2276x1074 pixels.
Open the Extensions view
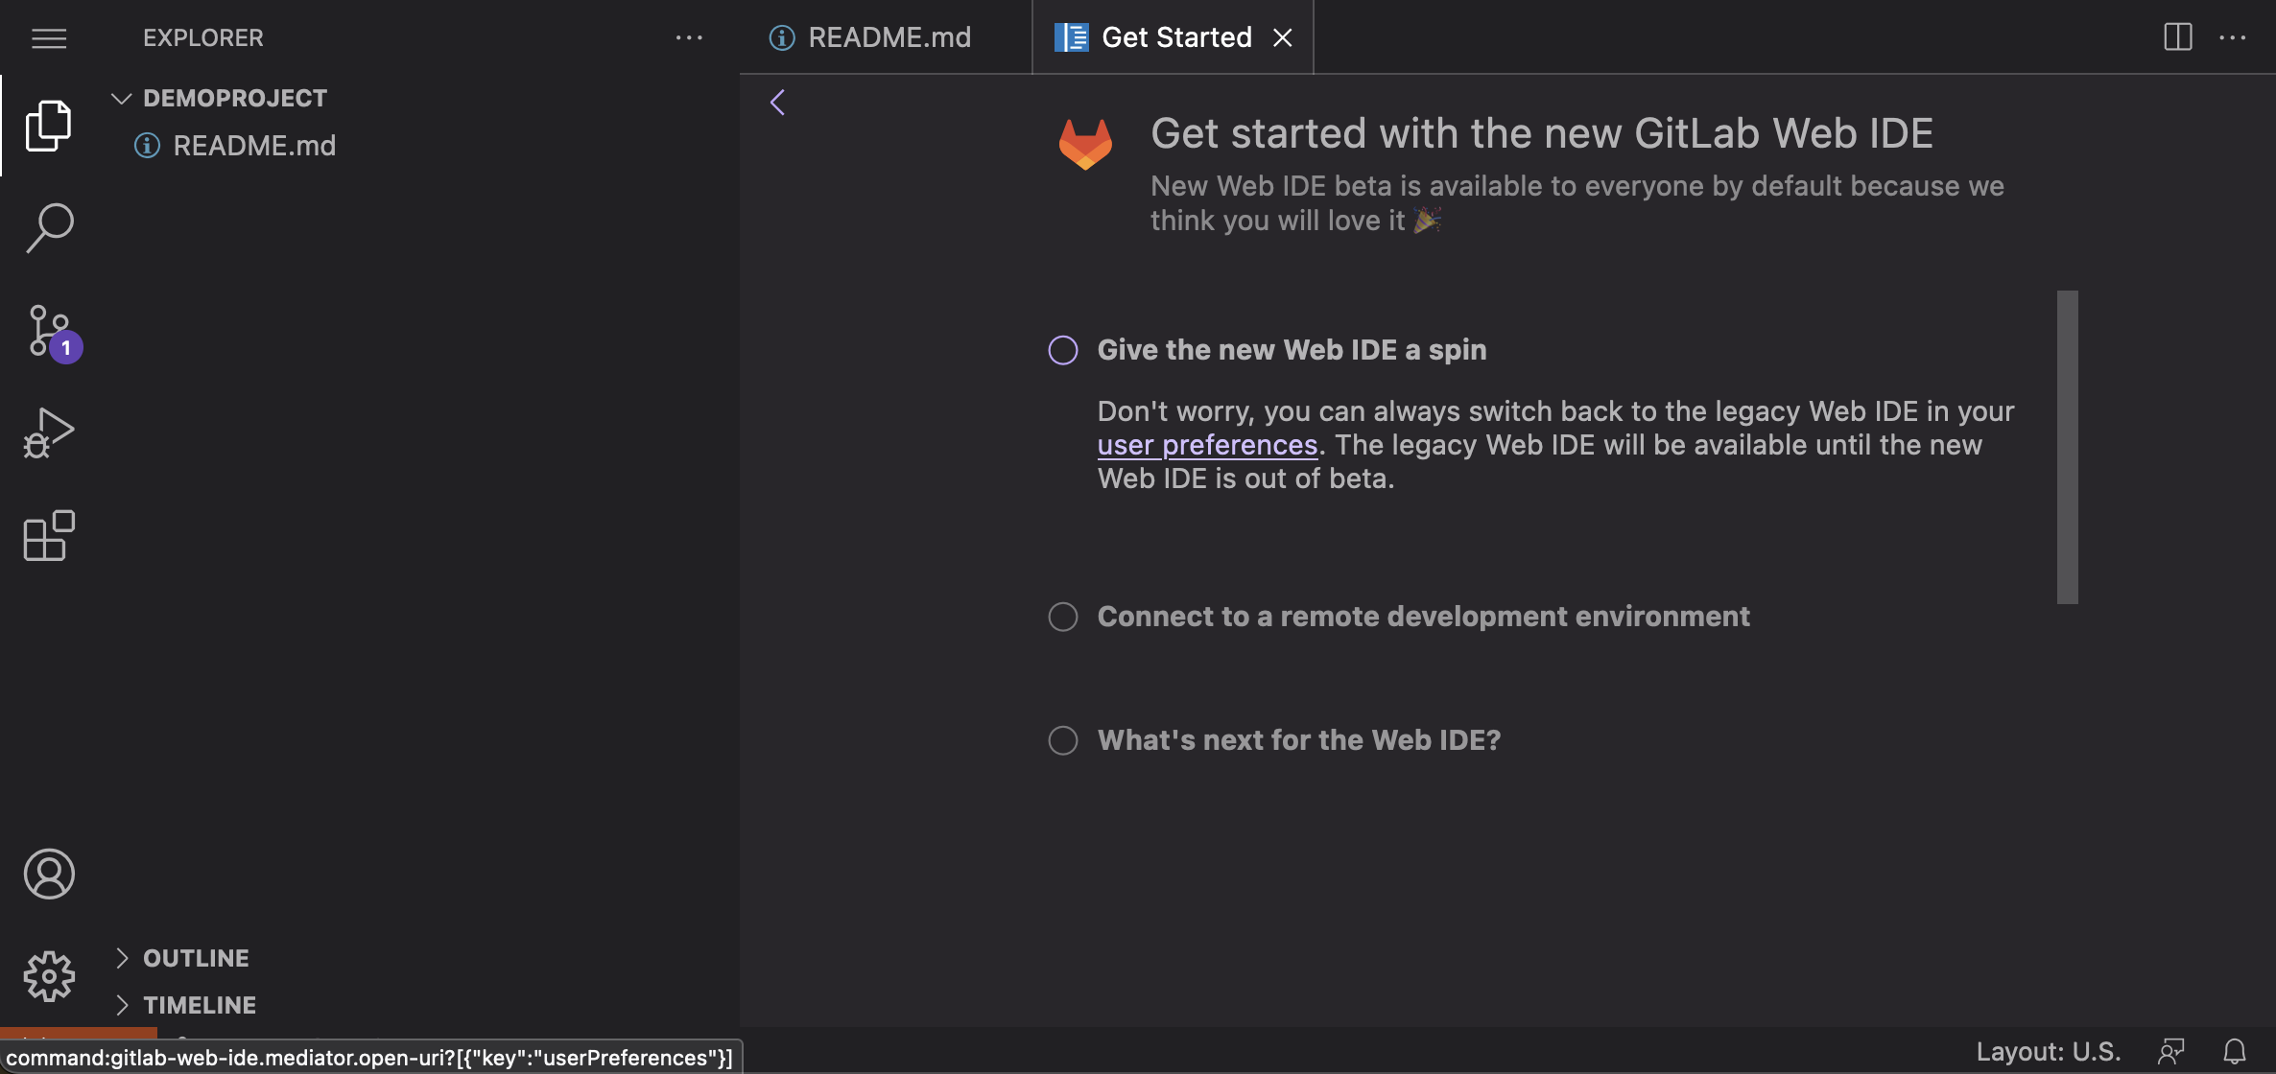[48, 535]
